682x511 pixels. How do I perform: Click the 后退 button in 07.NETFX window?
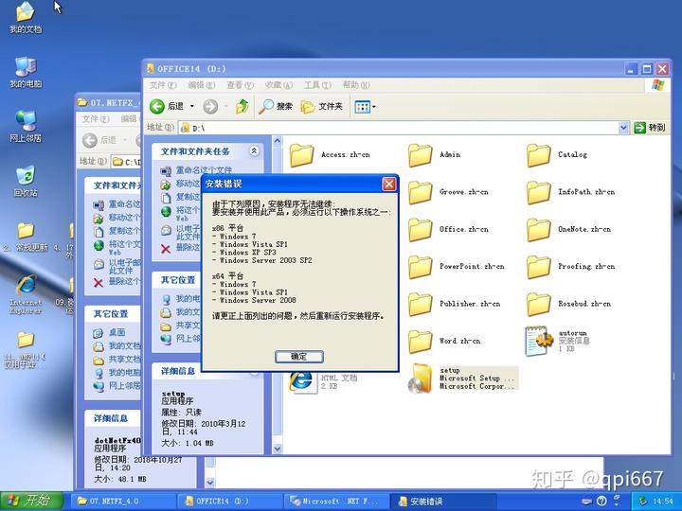pyautogui.click(x=99, y=140)
